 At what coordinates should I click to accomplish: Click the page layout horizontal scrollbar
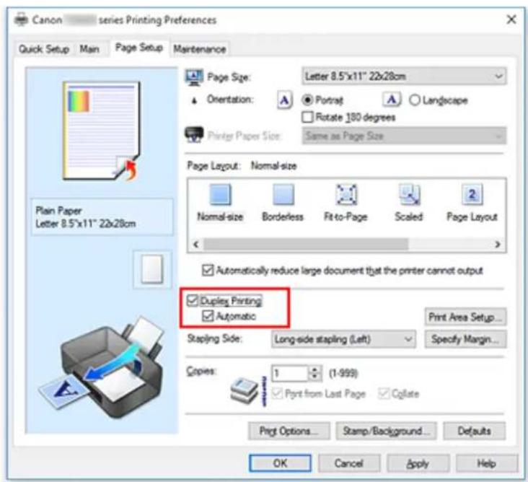306,244
